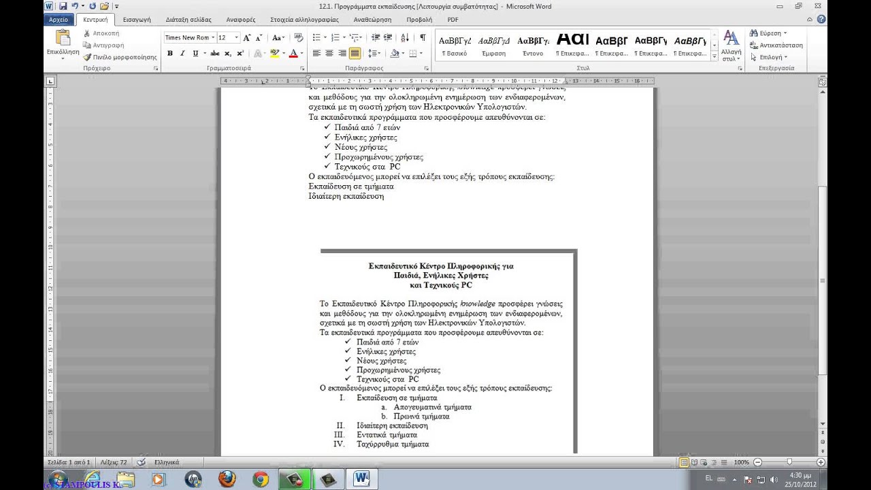Apply subscript formatting

(228, 53)
